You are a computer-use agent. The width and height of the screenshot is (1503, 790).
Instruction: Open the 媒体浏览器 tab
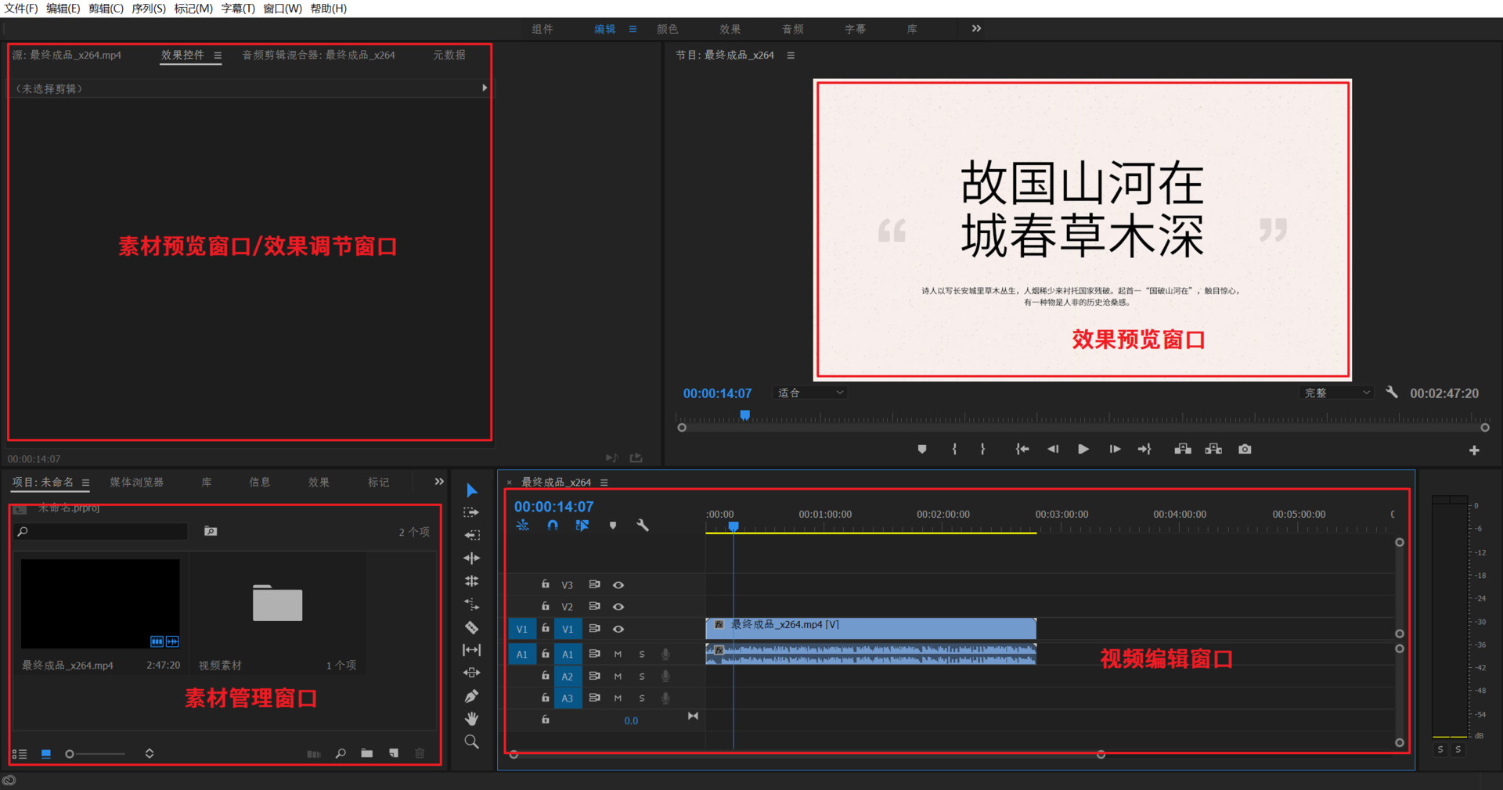(x=137, y=482)
